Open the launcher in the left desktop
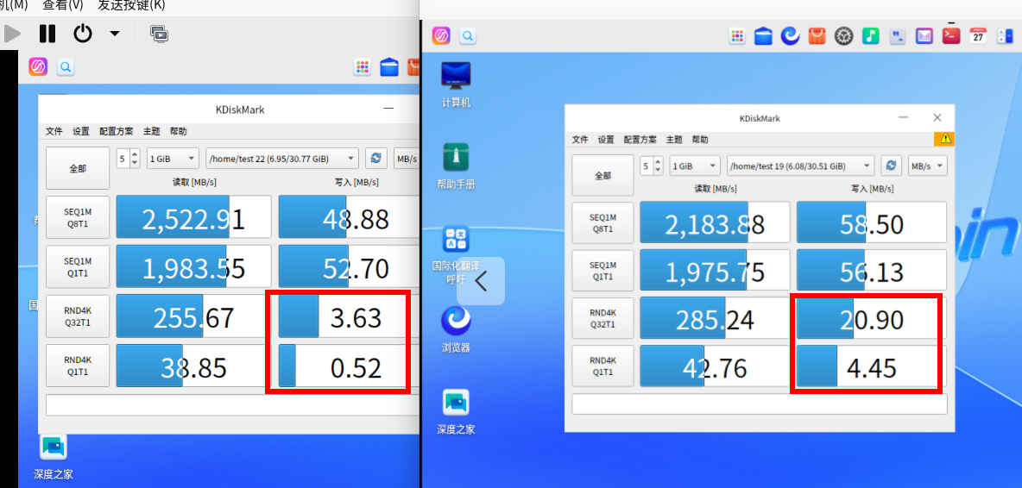 [38, 66]
